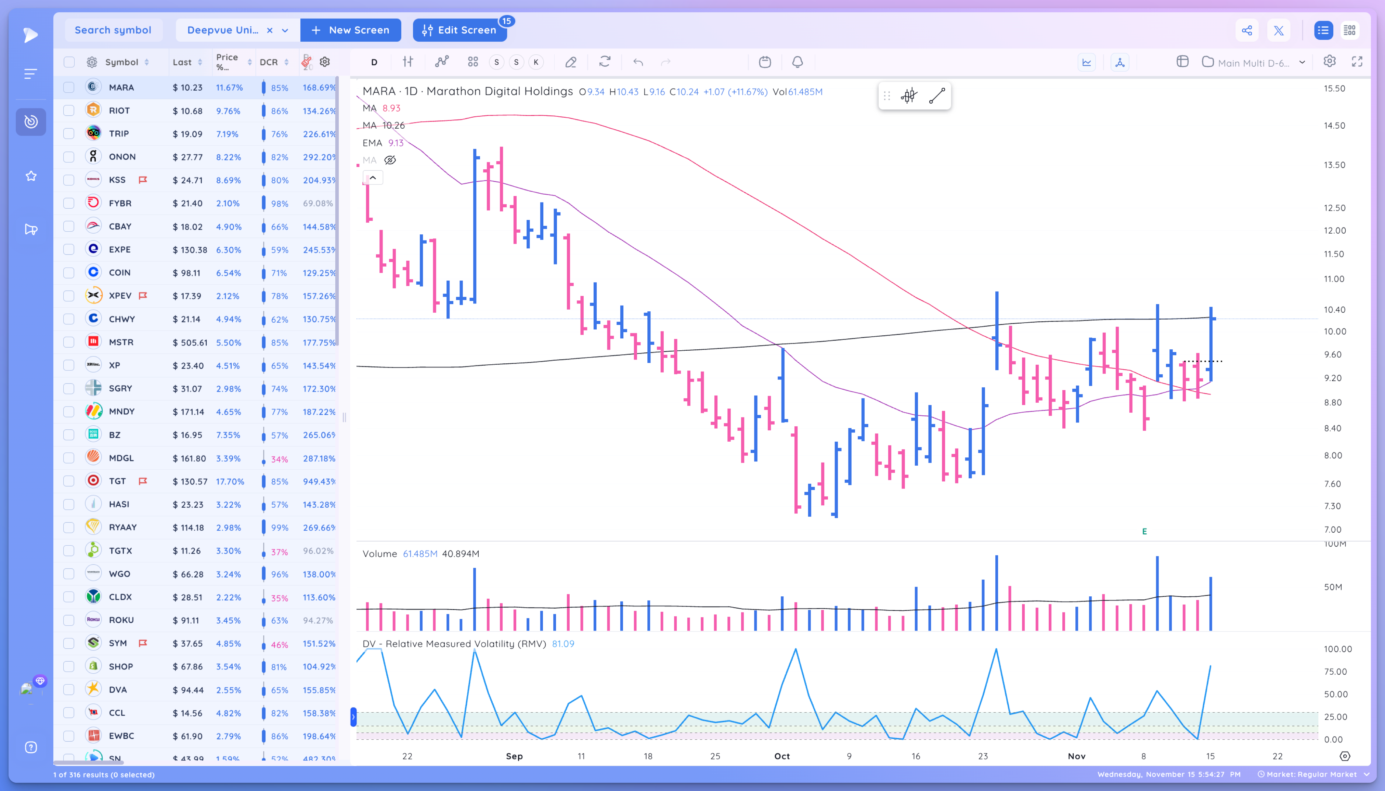Image resolution: width=1385 pixels, height=791 pixels.
Task: Check the MSTR row checkbox
Action: (69, 342)
